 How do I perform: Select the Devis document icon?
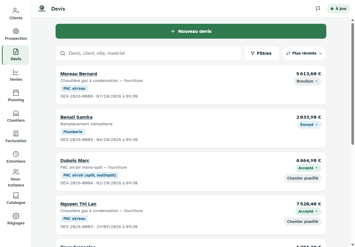16,52
